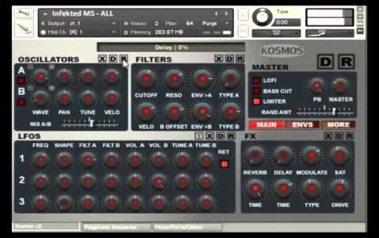Click the large D button above Master

coord(326,62)
